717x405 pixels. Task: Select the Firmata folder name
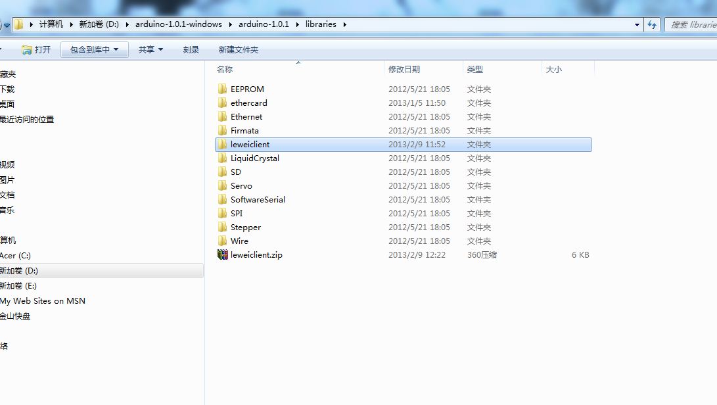[x=244, y=130]
